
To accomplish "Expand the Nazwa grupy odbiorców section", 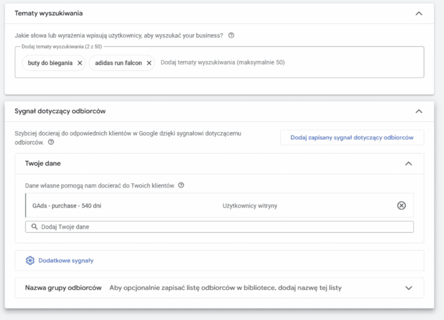I will pos(408,288).
